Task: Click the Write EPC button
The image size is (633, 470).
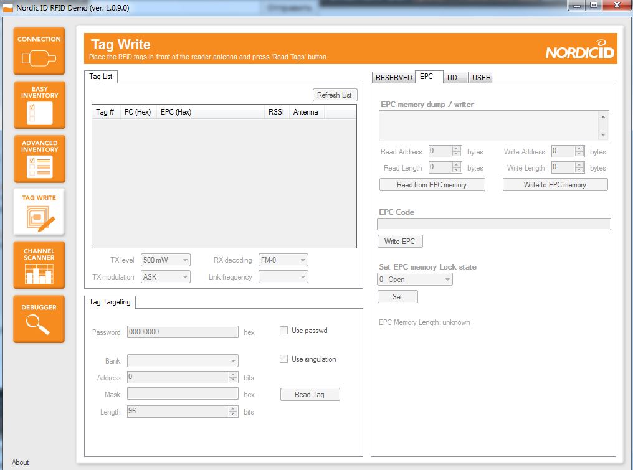Action: 399,242
